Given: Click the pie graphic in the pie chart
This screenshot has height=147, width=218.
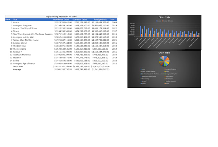Looking at the screenshot, I should pyautogui.click(x=164, y=61).
